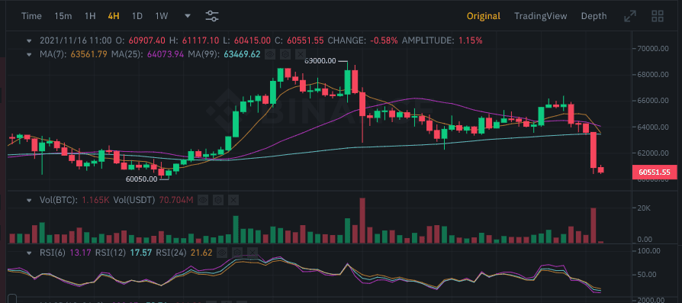Click the RSI(12) value 17.57
The height and width of the screenshot is (303, 682).
click(142, 253)
